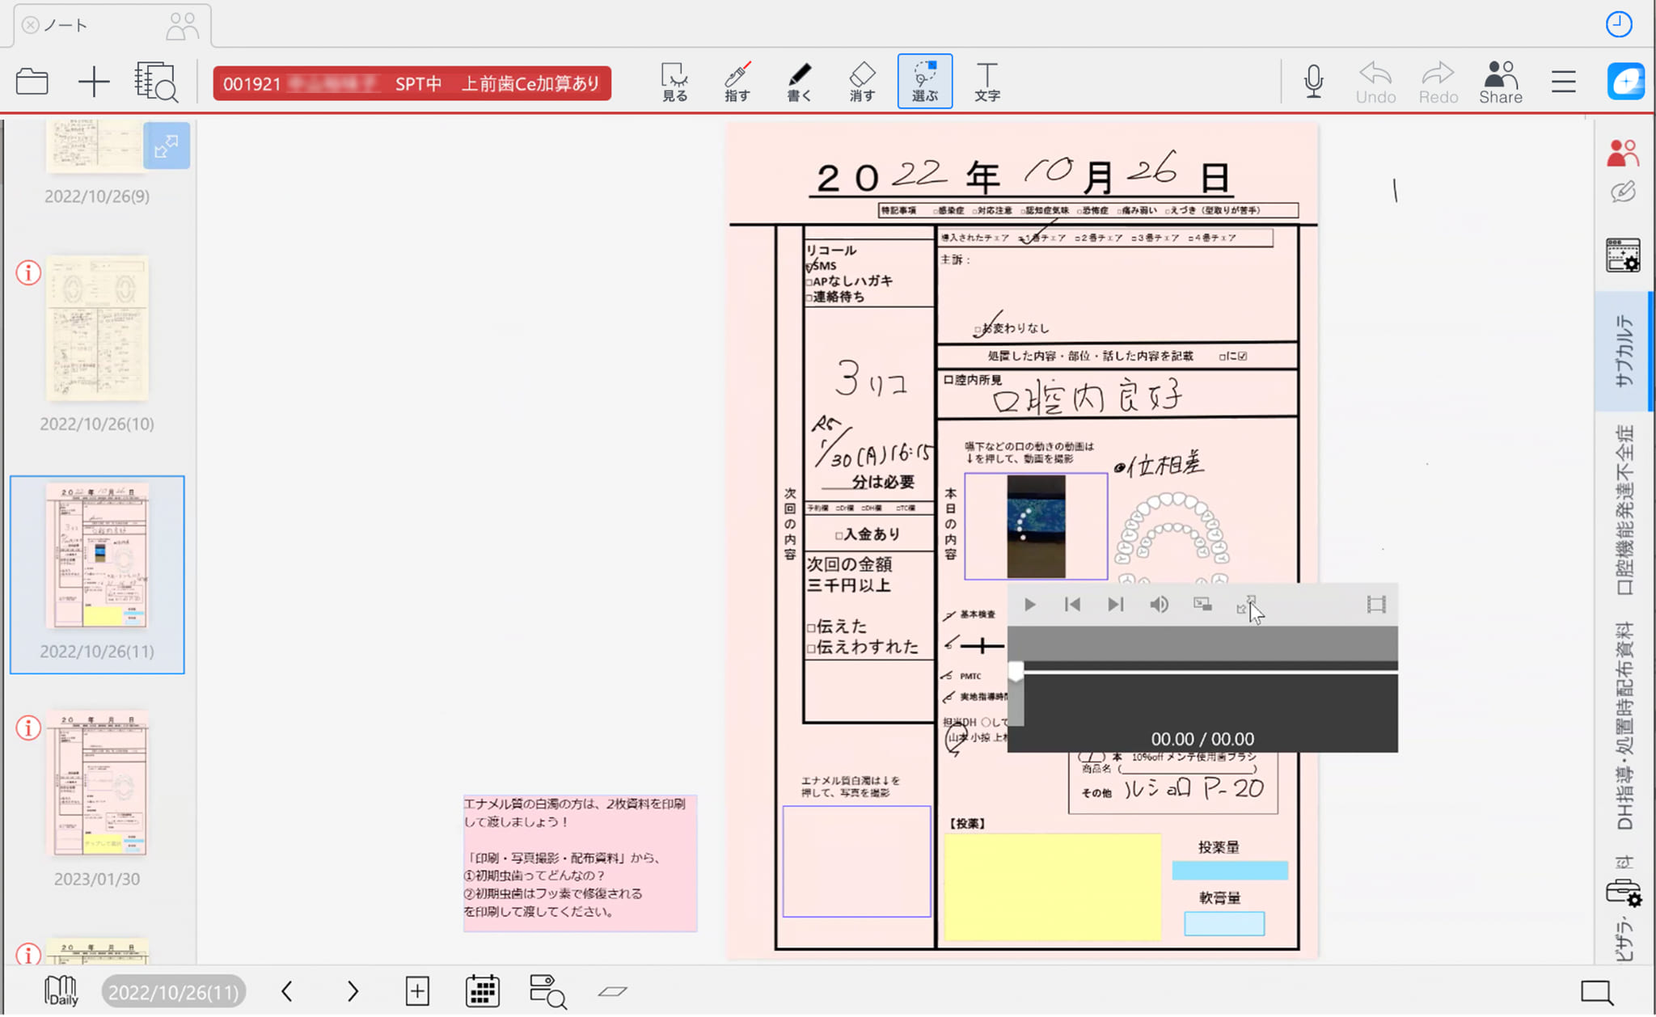Start voice recording with the microphone icon
This screenshot has width=1656, height=1017.
1314,82
